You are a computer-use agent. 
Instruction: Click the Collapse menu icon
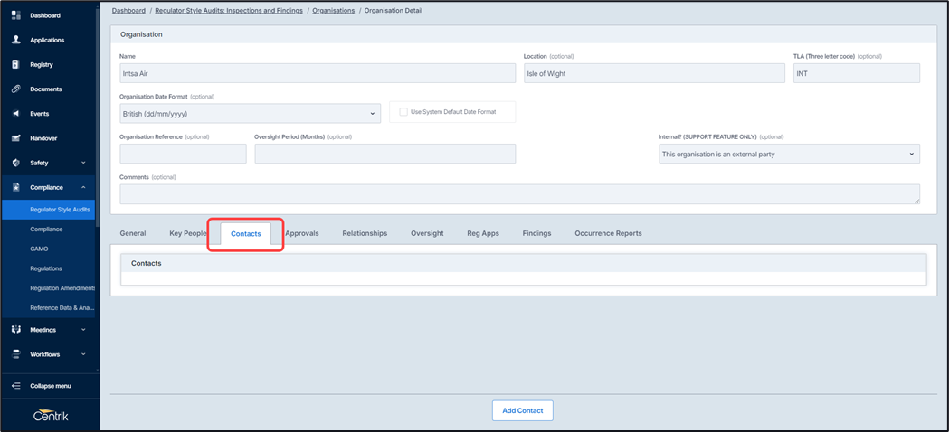[15, 386]
